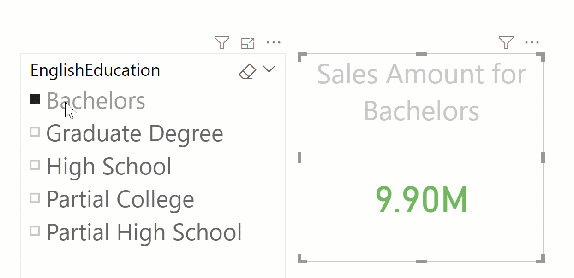Click the card's bottom-right resize handle
The height and width of the screenshot is (278, 574).
541,258
